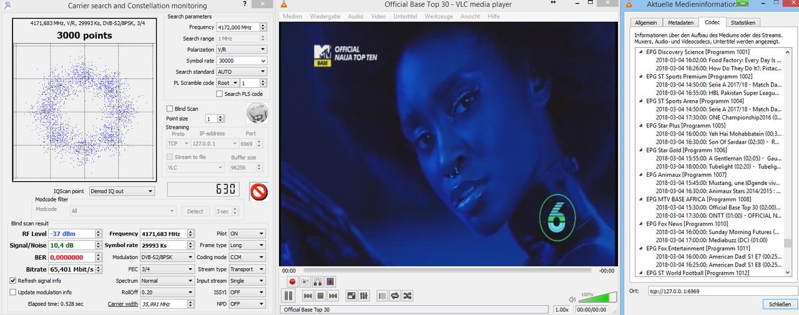Screen dimensions: 799x315
Task: Switch to the Allgemein tab
Action: click(x=646, y=22)
